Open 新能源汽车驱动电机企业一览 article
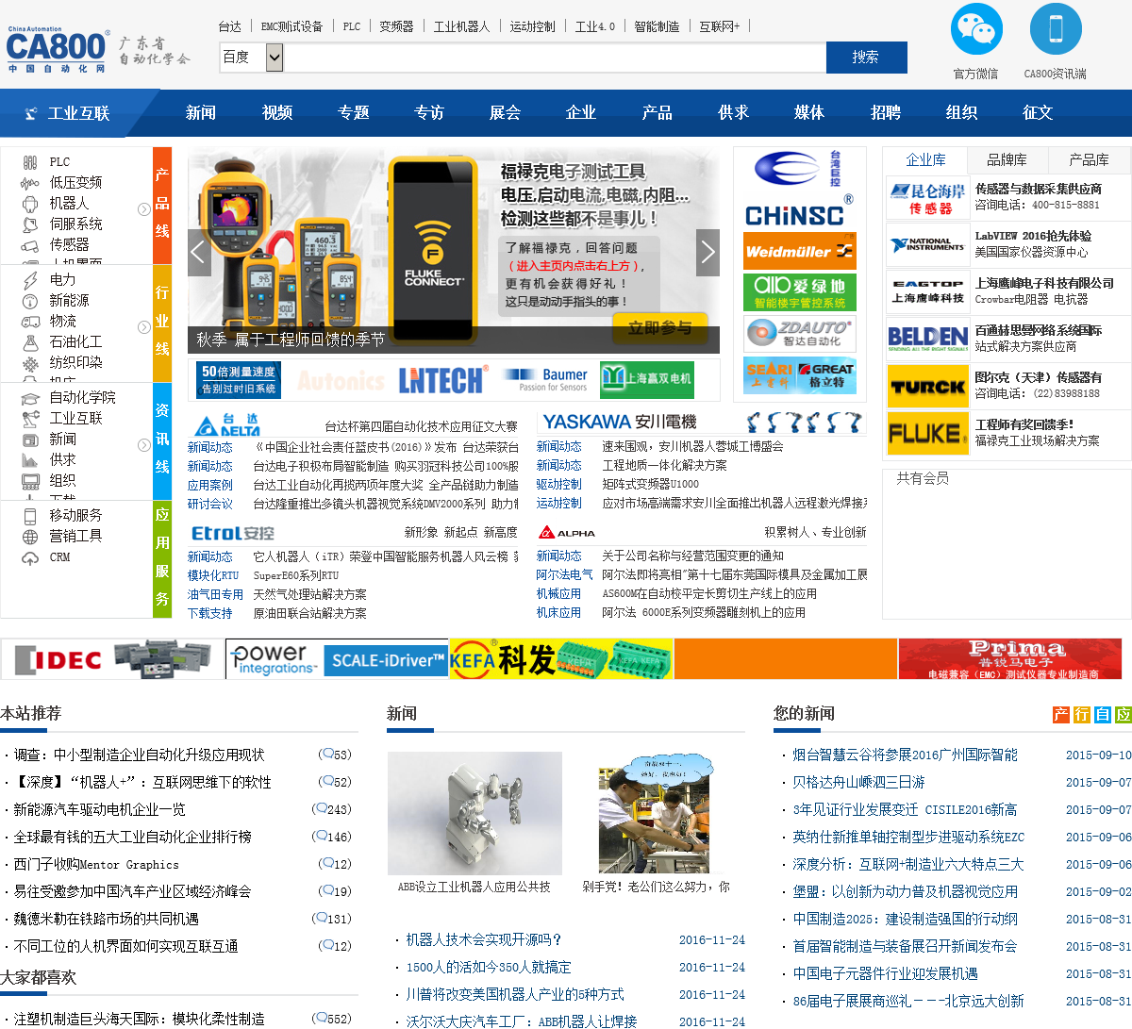This screenshot has width=1132, height=1029. click(x=99, y=809)
